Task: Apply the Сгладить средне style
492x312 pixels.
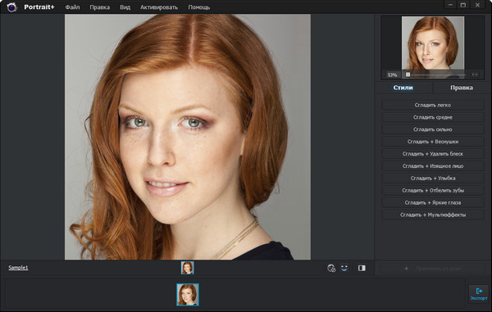Action: coord(433,117)
